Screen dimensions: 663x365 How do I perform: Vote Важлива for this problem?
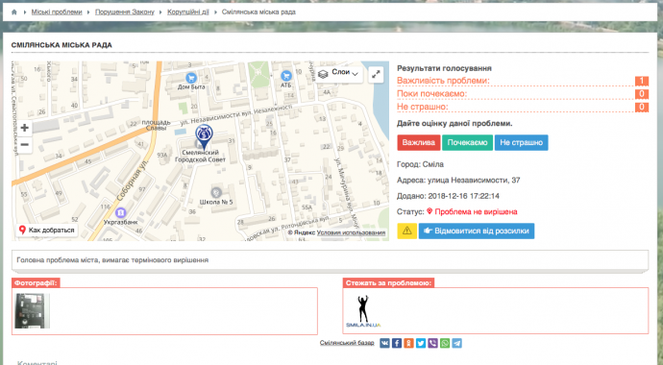tap(419, 143)
